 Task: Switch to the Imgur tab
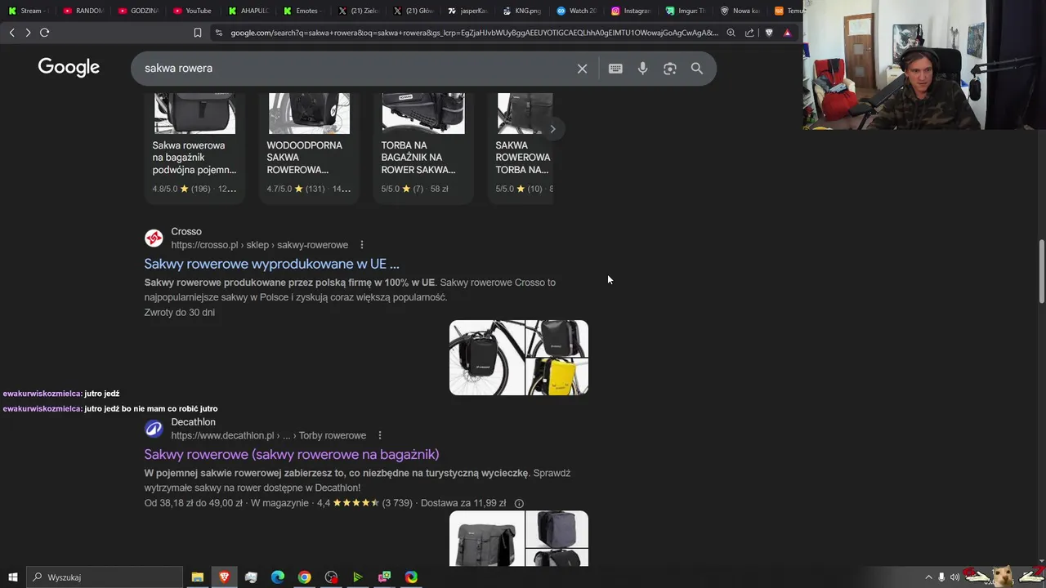click(x=686, y=11)
